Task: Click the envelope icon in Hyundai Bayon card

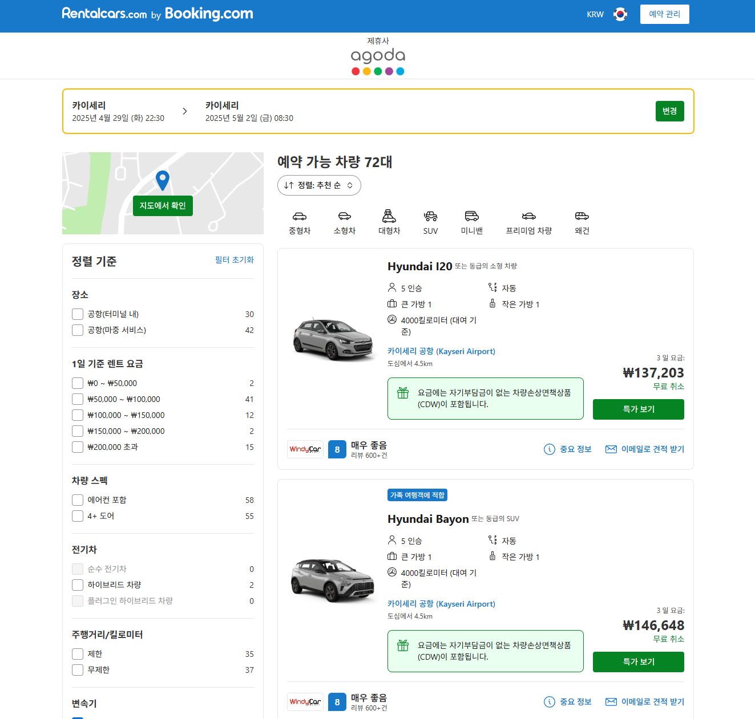Action: 611,702
